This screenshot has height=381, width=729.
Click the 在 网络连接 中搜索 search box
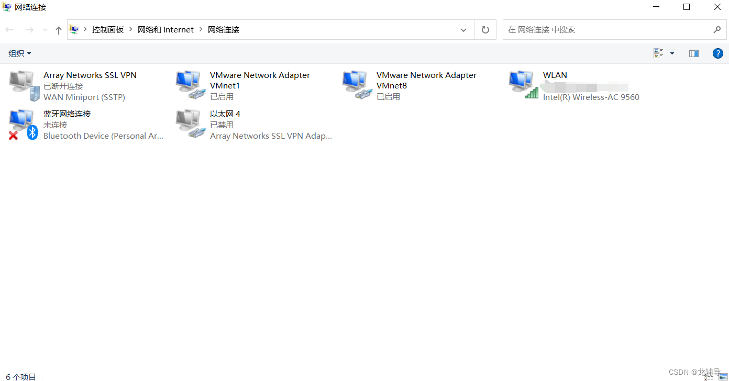tap(615, 30)
